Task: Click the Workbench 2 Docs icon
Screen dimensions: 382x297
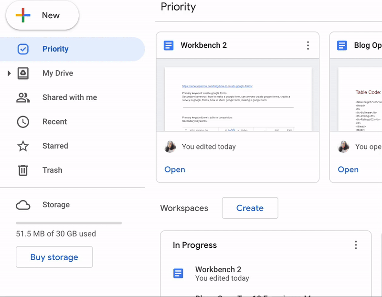Action: point(168,45)
